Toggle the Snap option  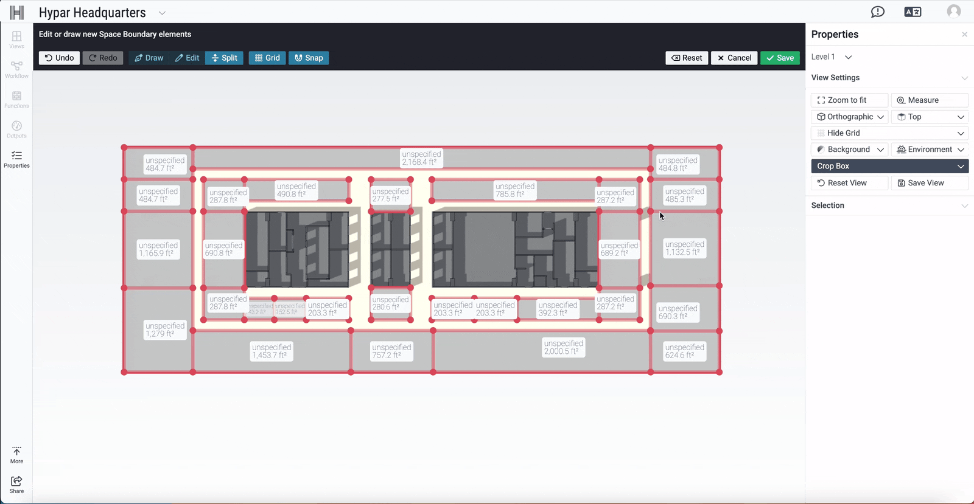pyautogui.click(x=309, y=58)
